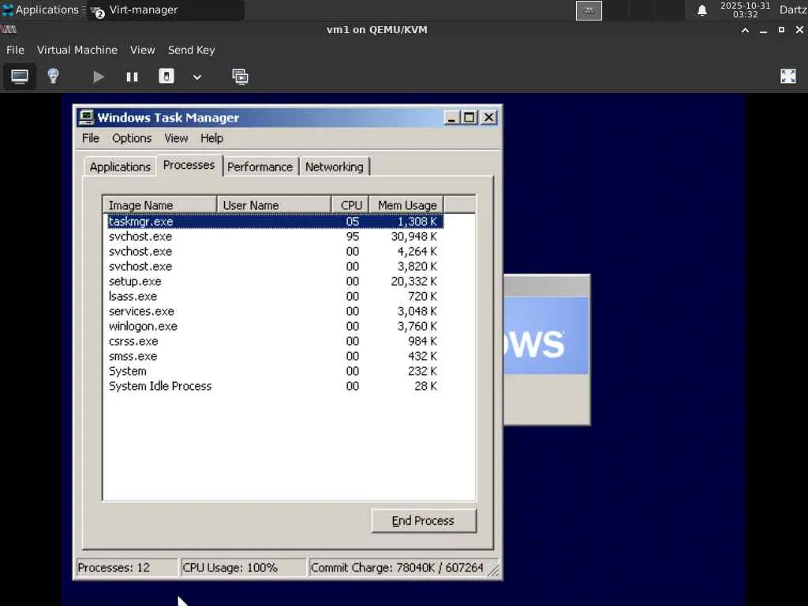
Task: Show virtual hardware details lightbulb icon
Action: click(53, 77)
